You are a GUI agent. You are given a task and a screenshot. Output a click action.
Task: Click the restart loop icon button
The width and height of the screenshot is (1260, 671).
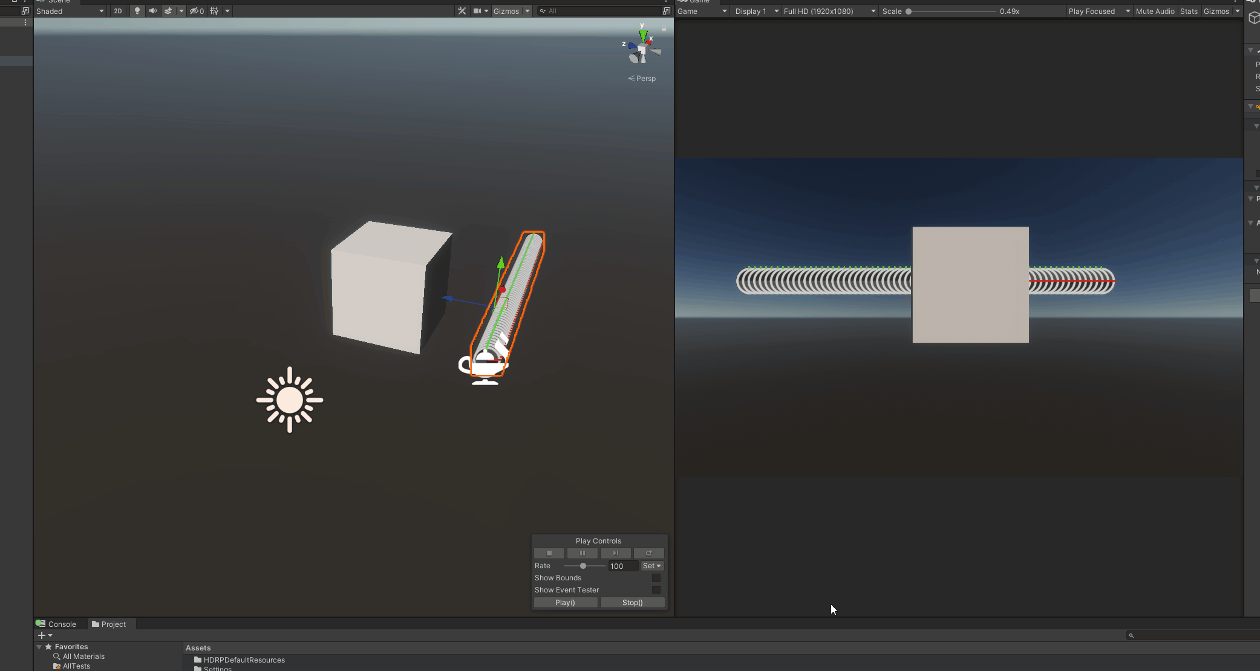click(648, 553)
